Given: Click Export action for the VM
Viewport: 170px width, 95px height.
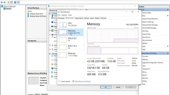Looking at the screenshot, I should click(145, 75).
